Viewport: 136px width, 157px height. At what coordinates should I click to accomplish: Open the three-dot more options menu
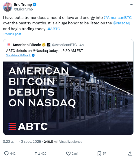[x=131, y=5]
